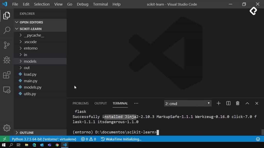This screenshot has height=148, width=264.
Task: Maximize the terminal panel with the chevron
Action: [x=247, y=103]
